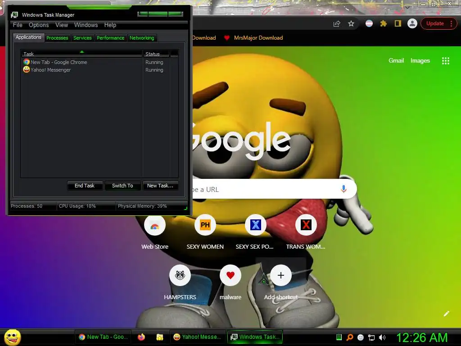Click MrsMajor Download bookmark

click(253, 38)
